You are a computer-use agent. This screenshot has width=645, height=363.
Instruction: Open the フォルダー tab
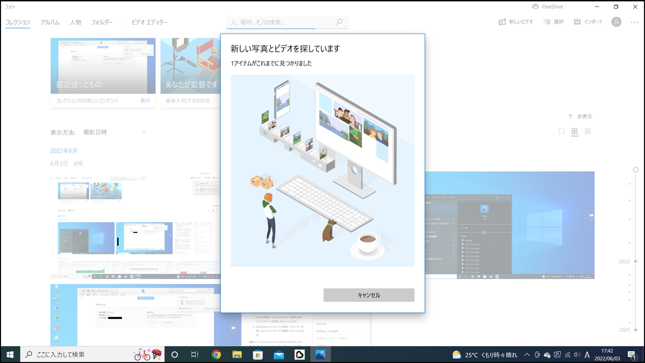(102, 22)
